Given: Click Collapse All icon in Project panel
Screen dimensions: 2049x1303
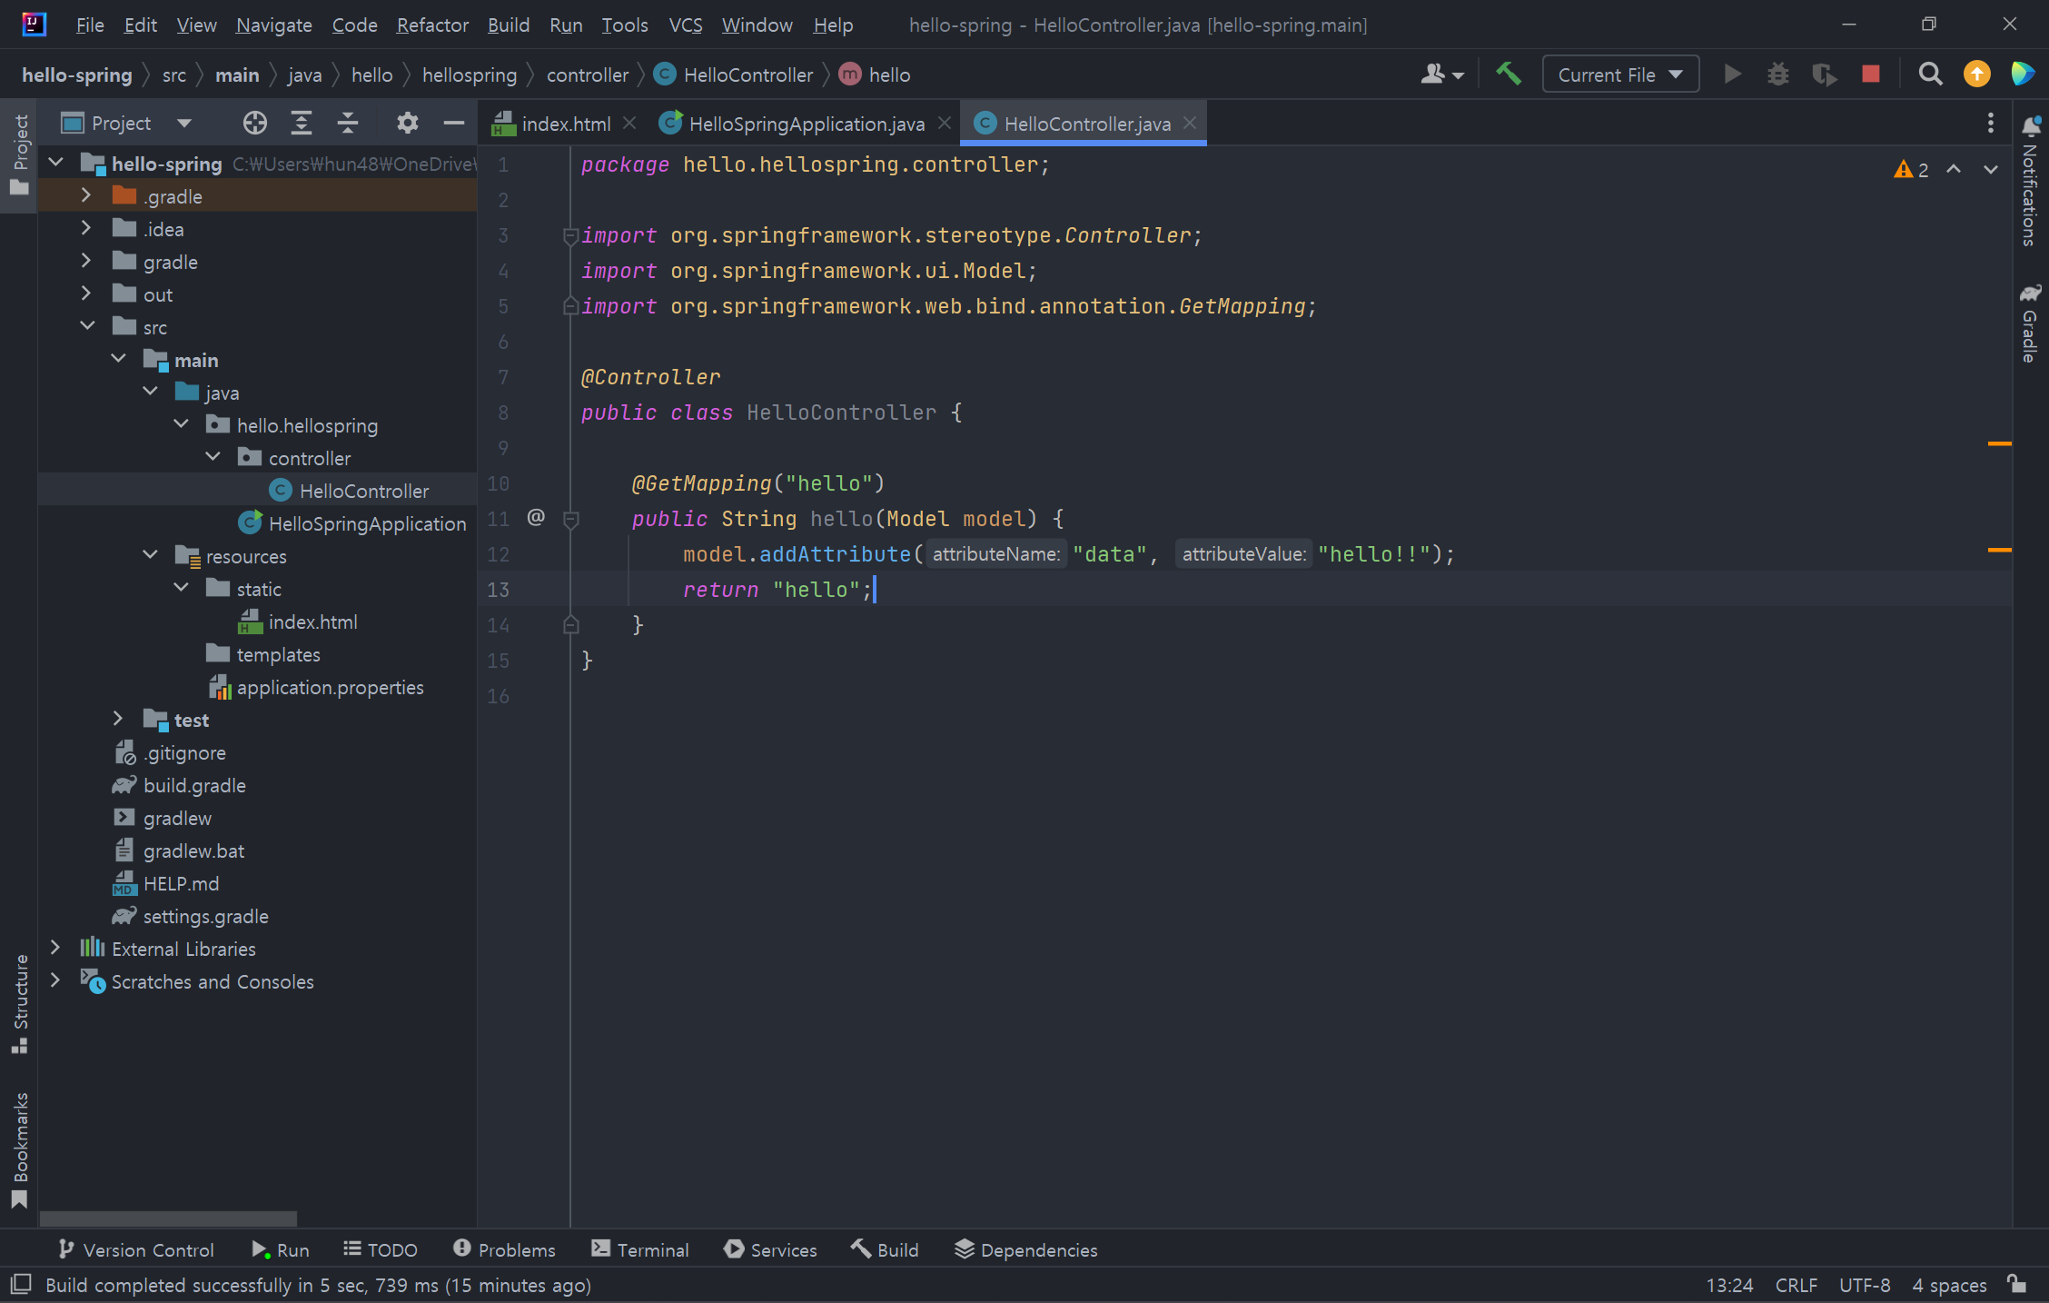Looking at the screenshot, I should pyautogui.click(x=347, y=123).
